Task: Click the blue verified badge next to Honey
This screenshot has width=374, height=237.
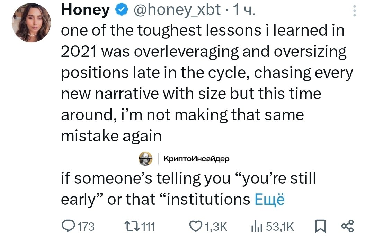Action: coord(122,10)
